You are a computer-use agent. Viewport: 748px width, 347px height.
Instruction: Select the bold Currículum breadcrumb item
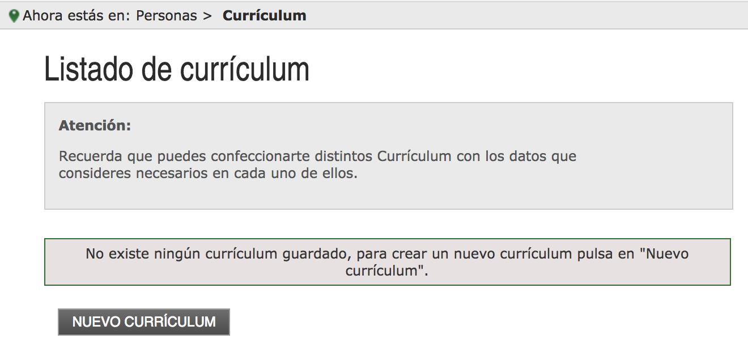click(x=264, y=15)
